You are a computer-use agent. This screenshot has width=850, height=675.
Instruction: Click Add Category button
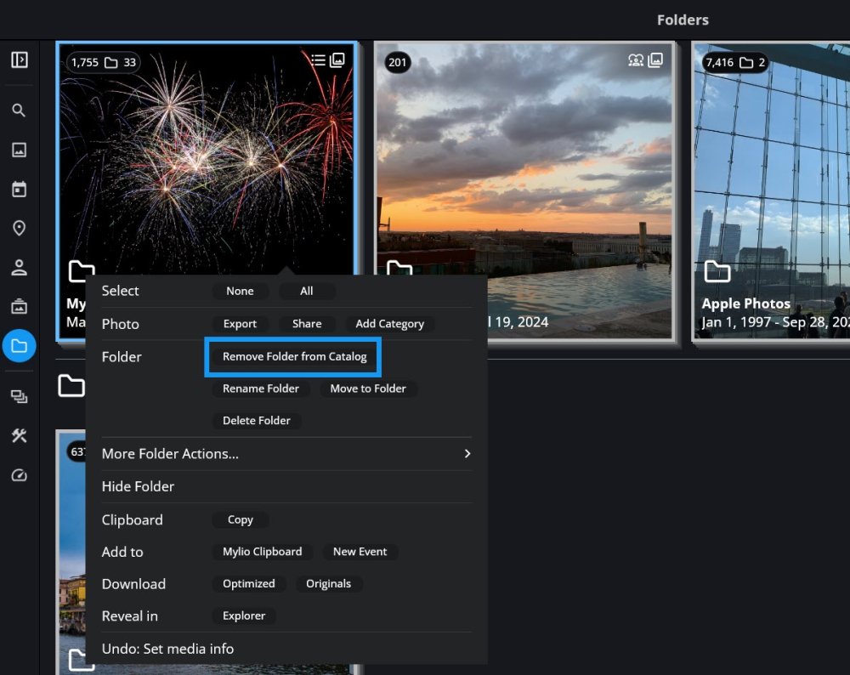[x=390, y=324]
